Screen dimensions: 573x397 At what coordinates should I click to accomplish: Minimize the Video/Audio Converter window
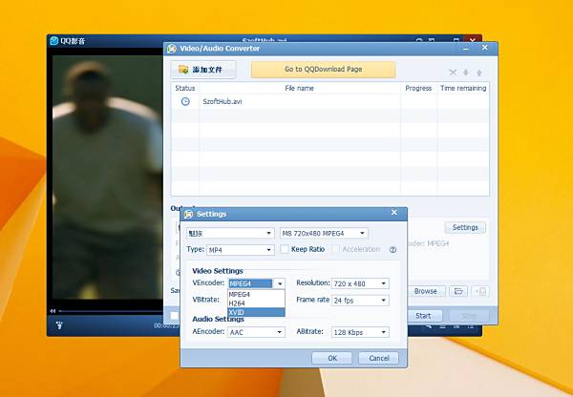[x=466, y=49]
